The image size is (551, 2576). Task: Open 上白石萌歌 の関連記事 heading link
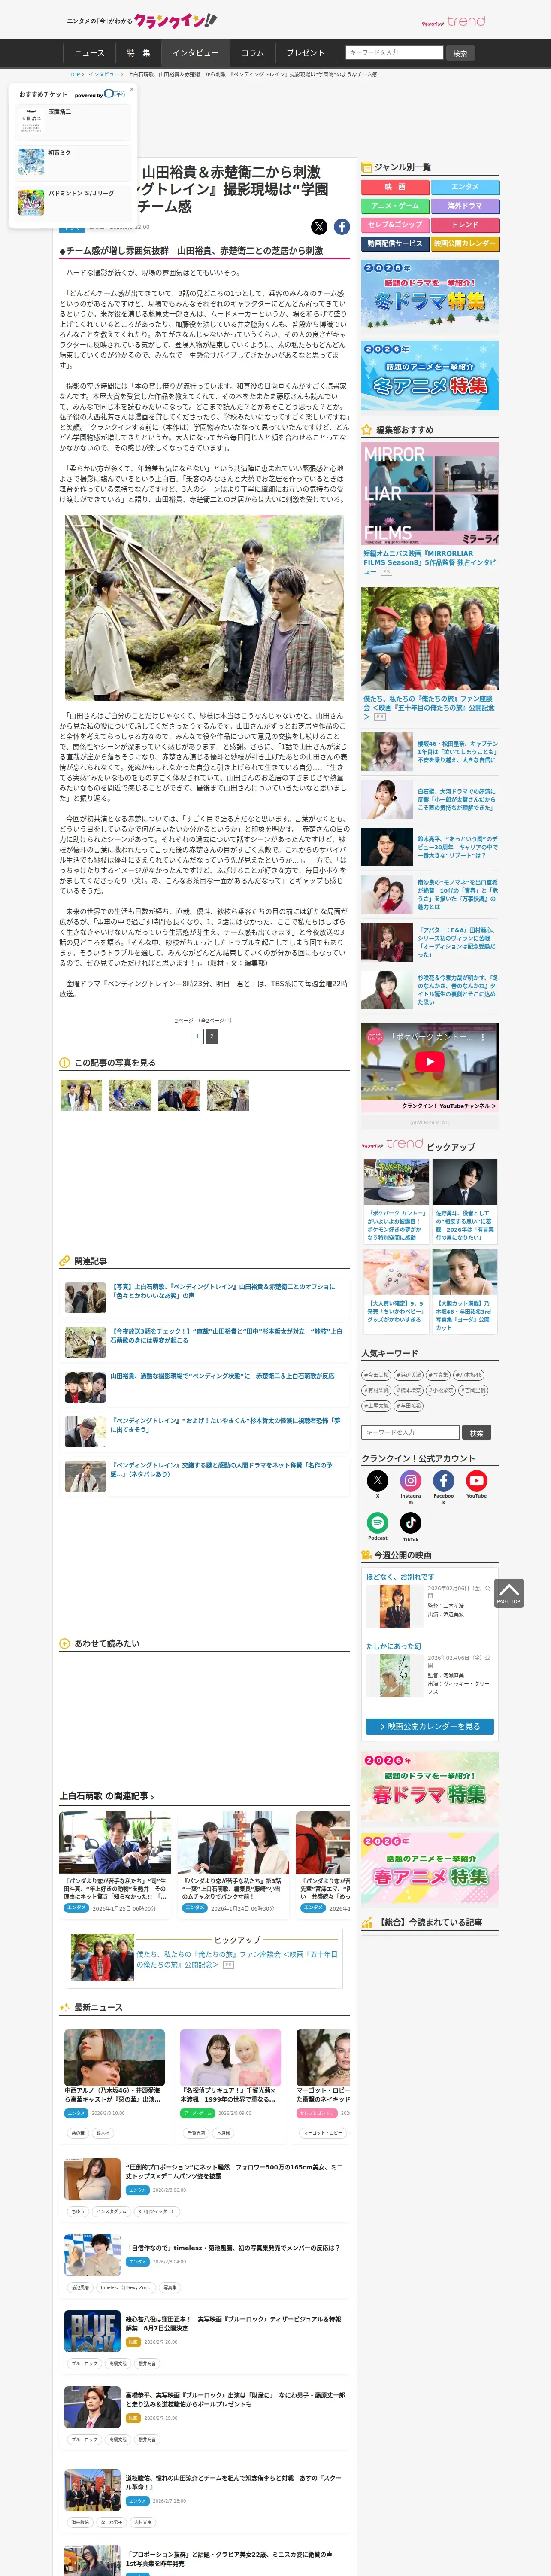(x=106, y=1795)
